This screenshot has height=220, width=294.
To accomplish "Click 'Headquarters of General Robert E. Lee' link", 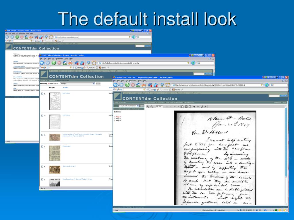I will tap(78, 179).
